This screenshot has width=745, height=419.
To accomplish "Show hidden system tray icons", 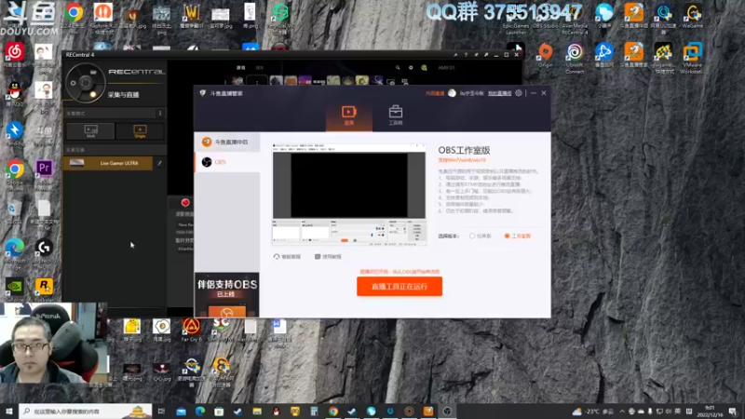I will (x=622, y=412).
